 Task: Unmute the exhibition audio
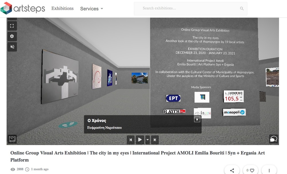point(12,47)
